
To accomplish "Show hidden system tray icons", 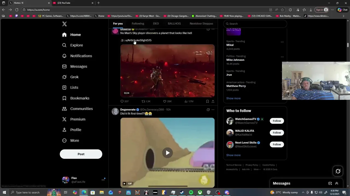I will click(x=303, y=192).
